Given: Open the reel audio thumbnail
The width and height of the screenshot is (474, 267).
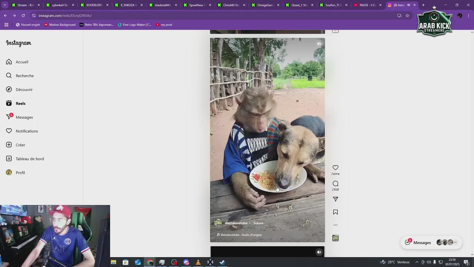Looking at the screenshot, I should 336,238.
